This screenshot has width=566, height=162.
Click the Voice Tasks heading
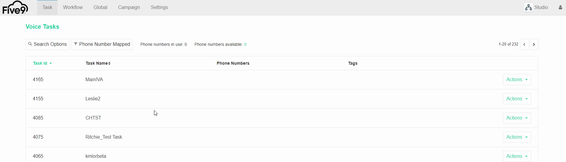[43, 27]
